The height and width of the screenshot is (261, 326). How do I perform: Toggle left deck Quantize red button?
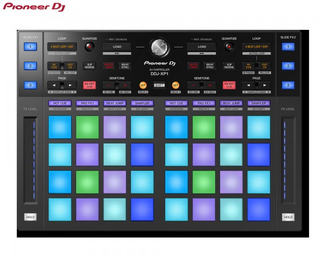(90, 47)
